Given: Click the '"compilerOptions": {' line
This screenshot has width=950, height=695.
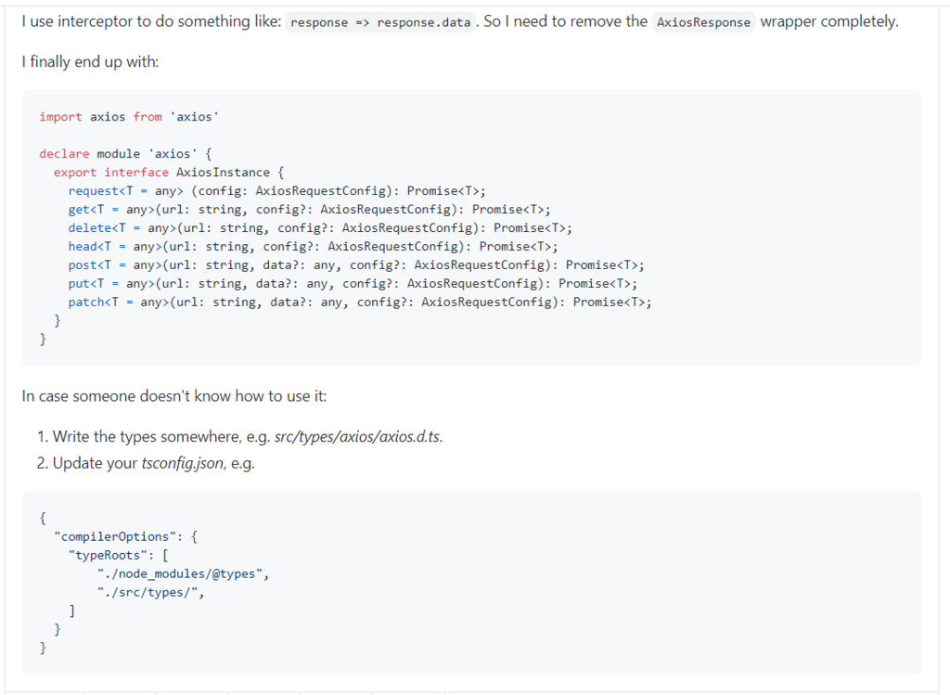Looking at the screenshot, I should pos(125,537).
